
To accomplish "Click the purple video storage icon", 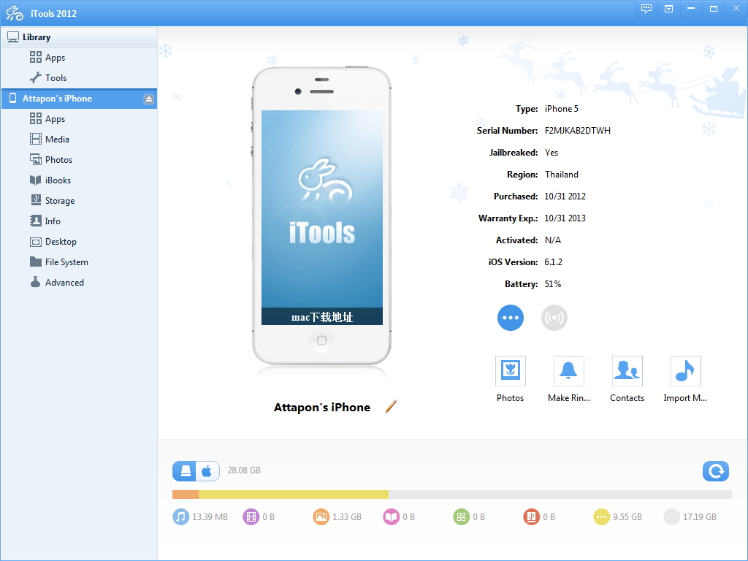I will point(251,516).
